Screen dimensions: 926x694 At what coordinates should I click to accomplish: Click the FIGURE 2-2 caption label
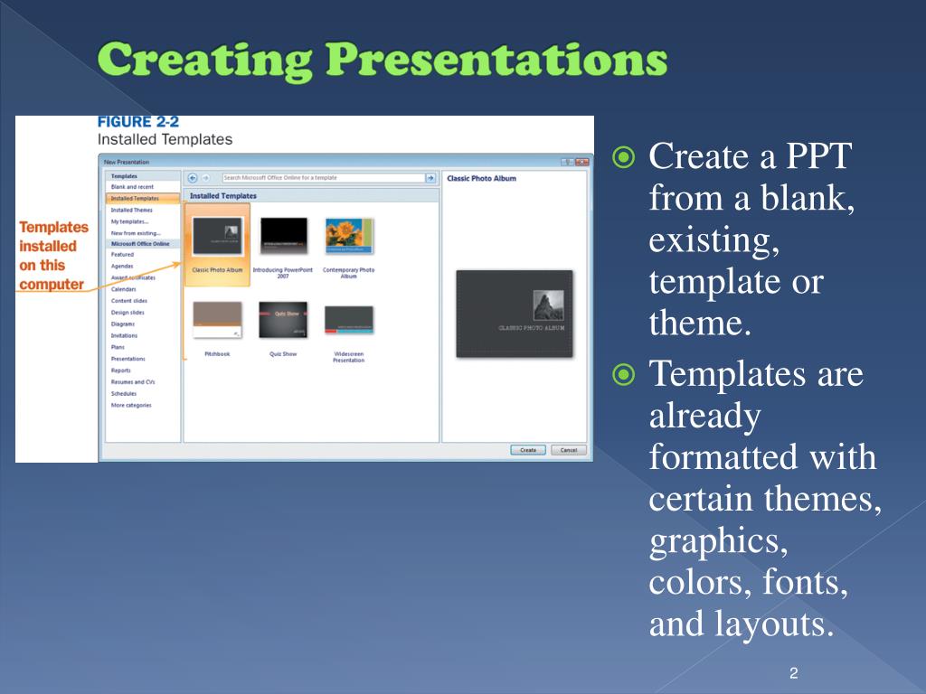pos(138,122)
